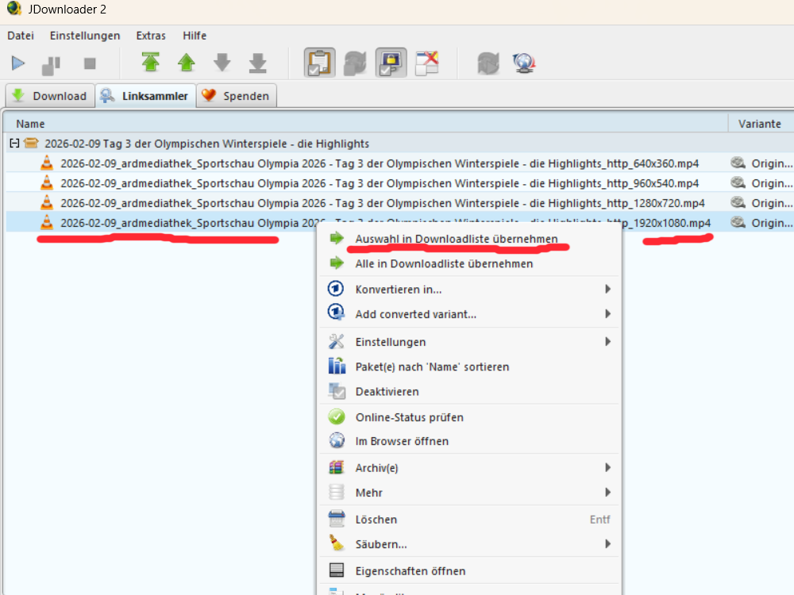Select the 1920x1080.mp4 file row

pyautogui.click(x=400, y=222)
